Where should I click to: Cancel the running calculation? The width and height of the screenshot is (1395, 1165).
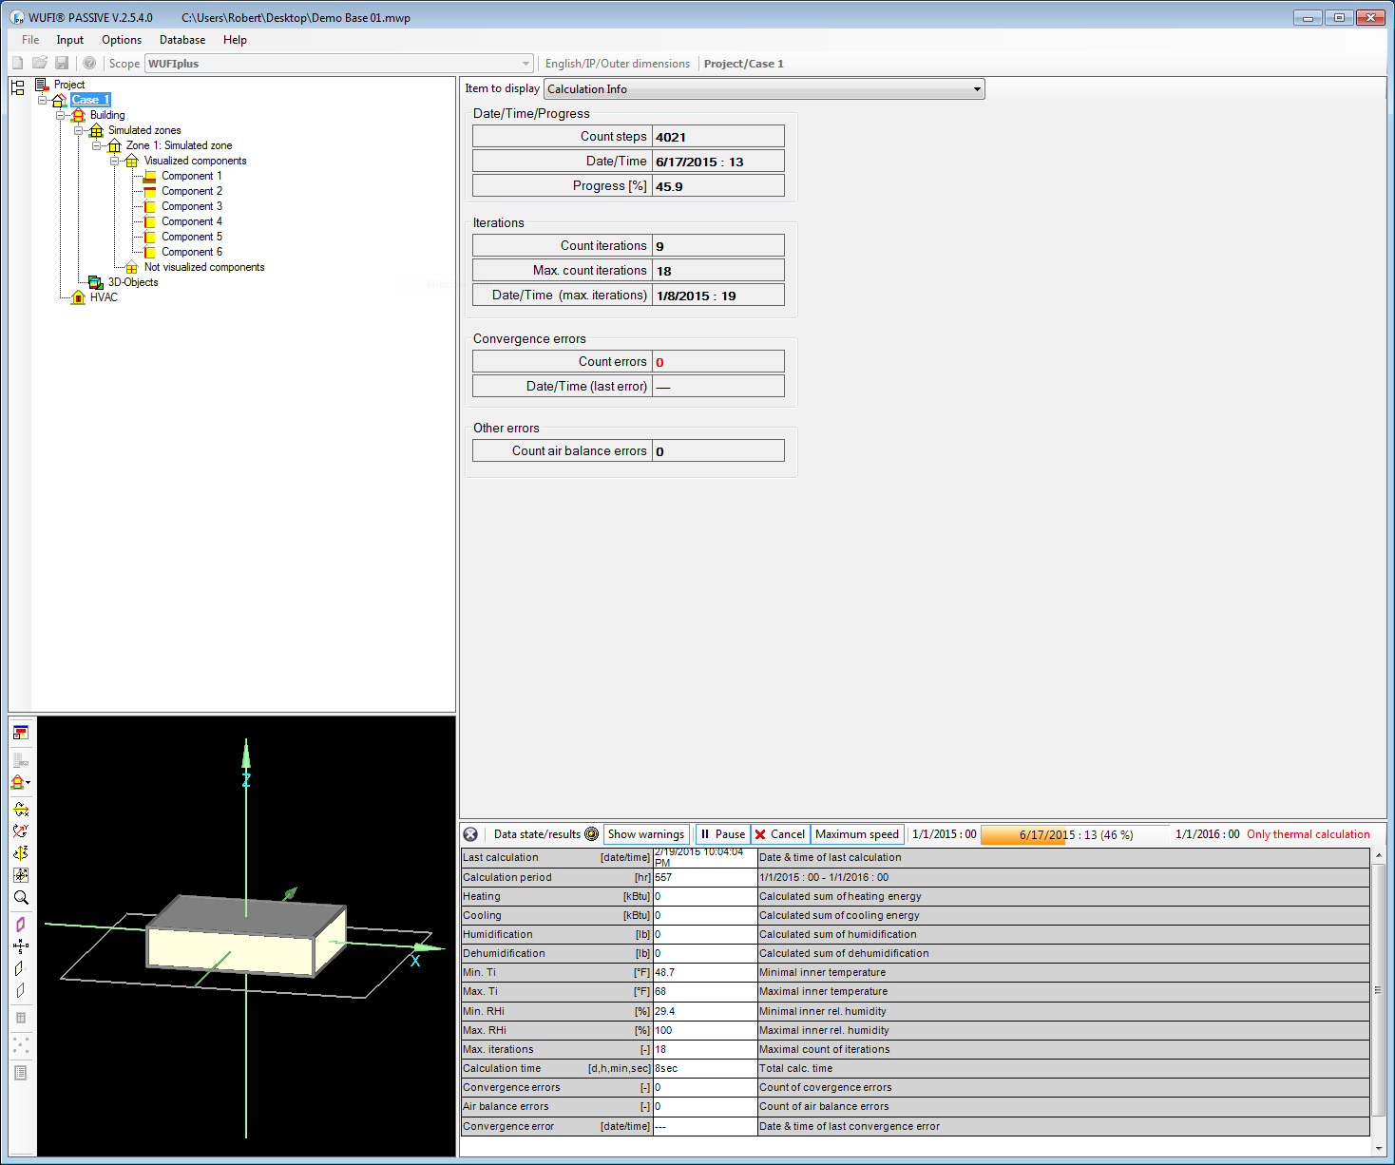click(x=779, y=834)
